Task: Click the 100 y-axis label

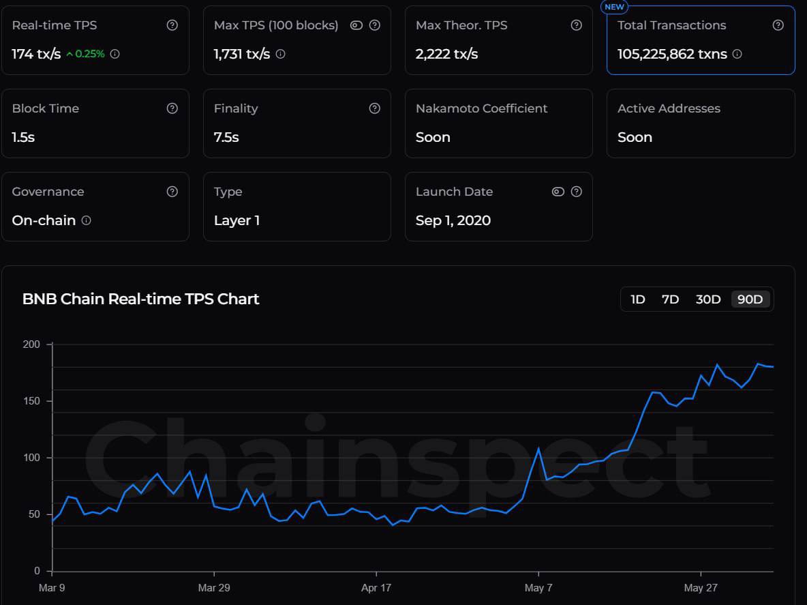Action: pyautogui.click(x=31, y=457)
